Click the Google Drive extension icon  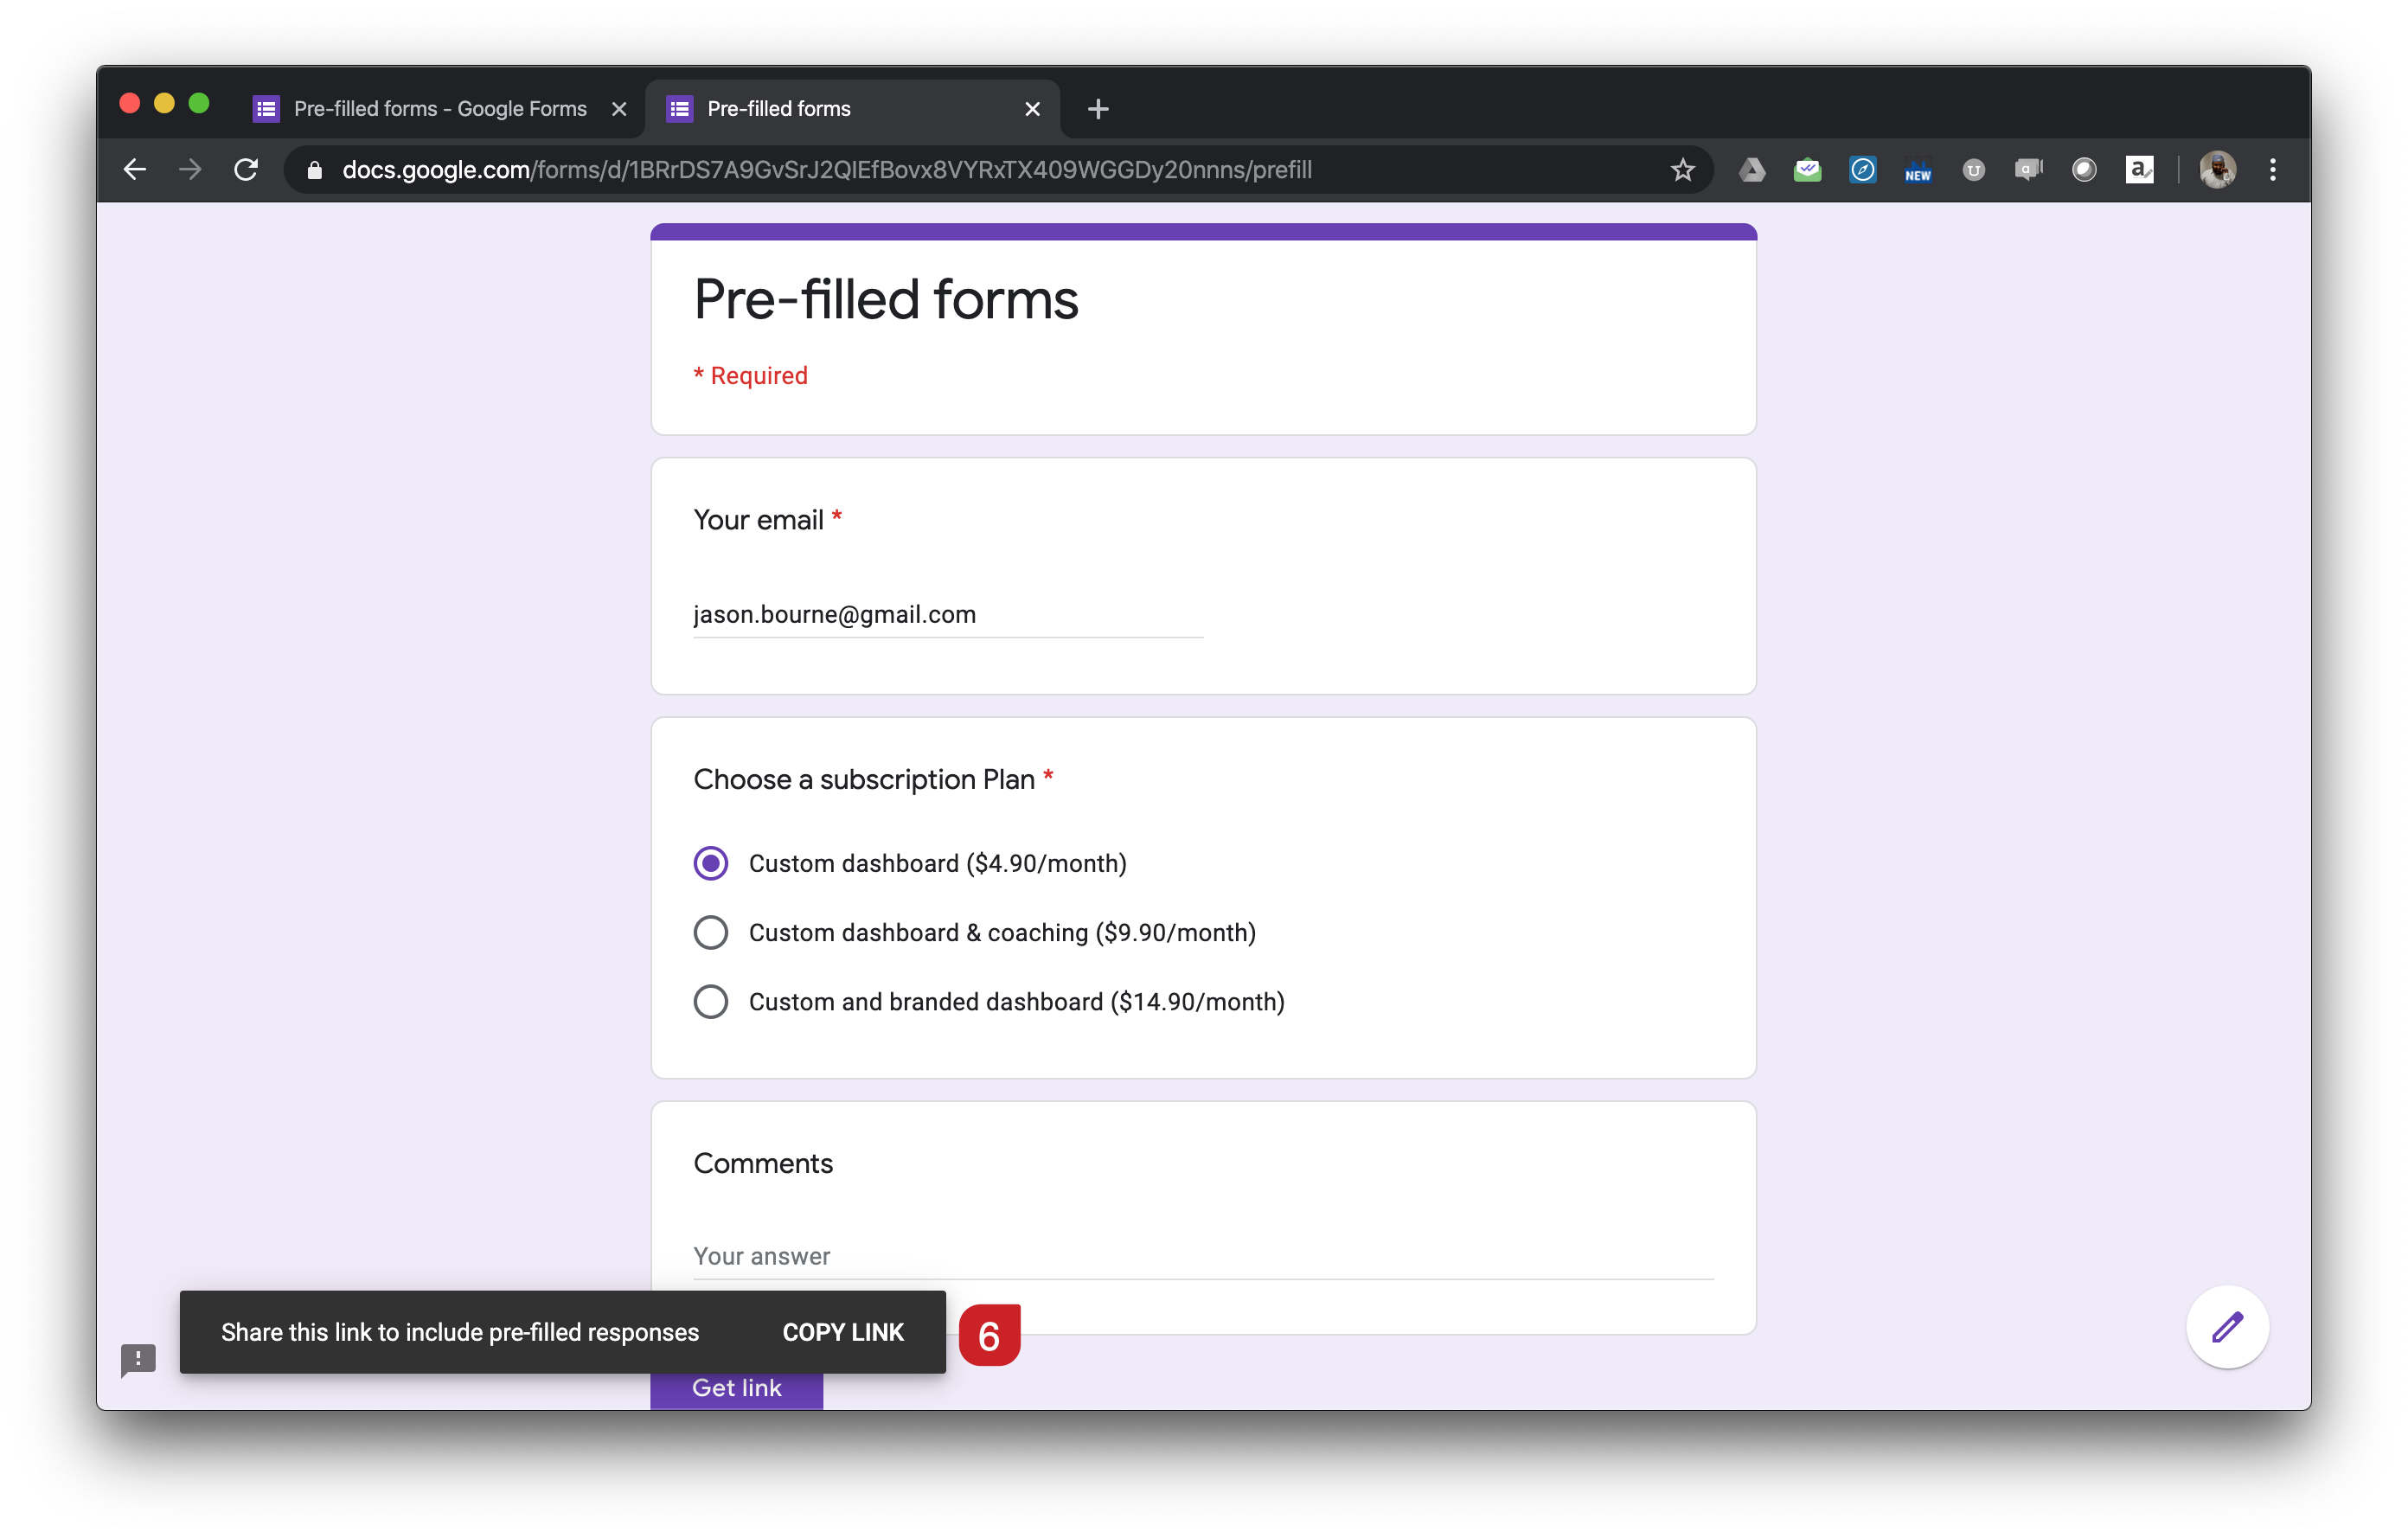(1752, 170)
